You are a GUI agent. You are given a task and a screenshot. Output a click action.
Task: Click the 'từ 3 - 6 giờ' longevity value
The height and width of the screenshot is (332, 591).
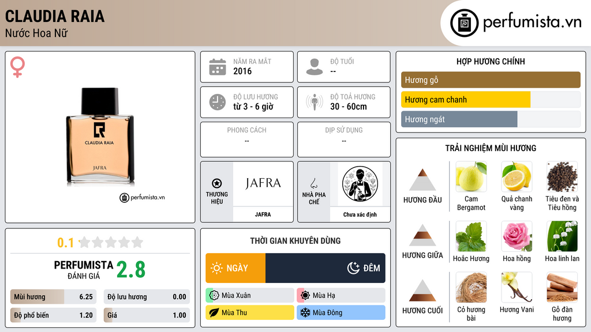point(253,107)
